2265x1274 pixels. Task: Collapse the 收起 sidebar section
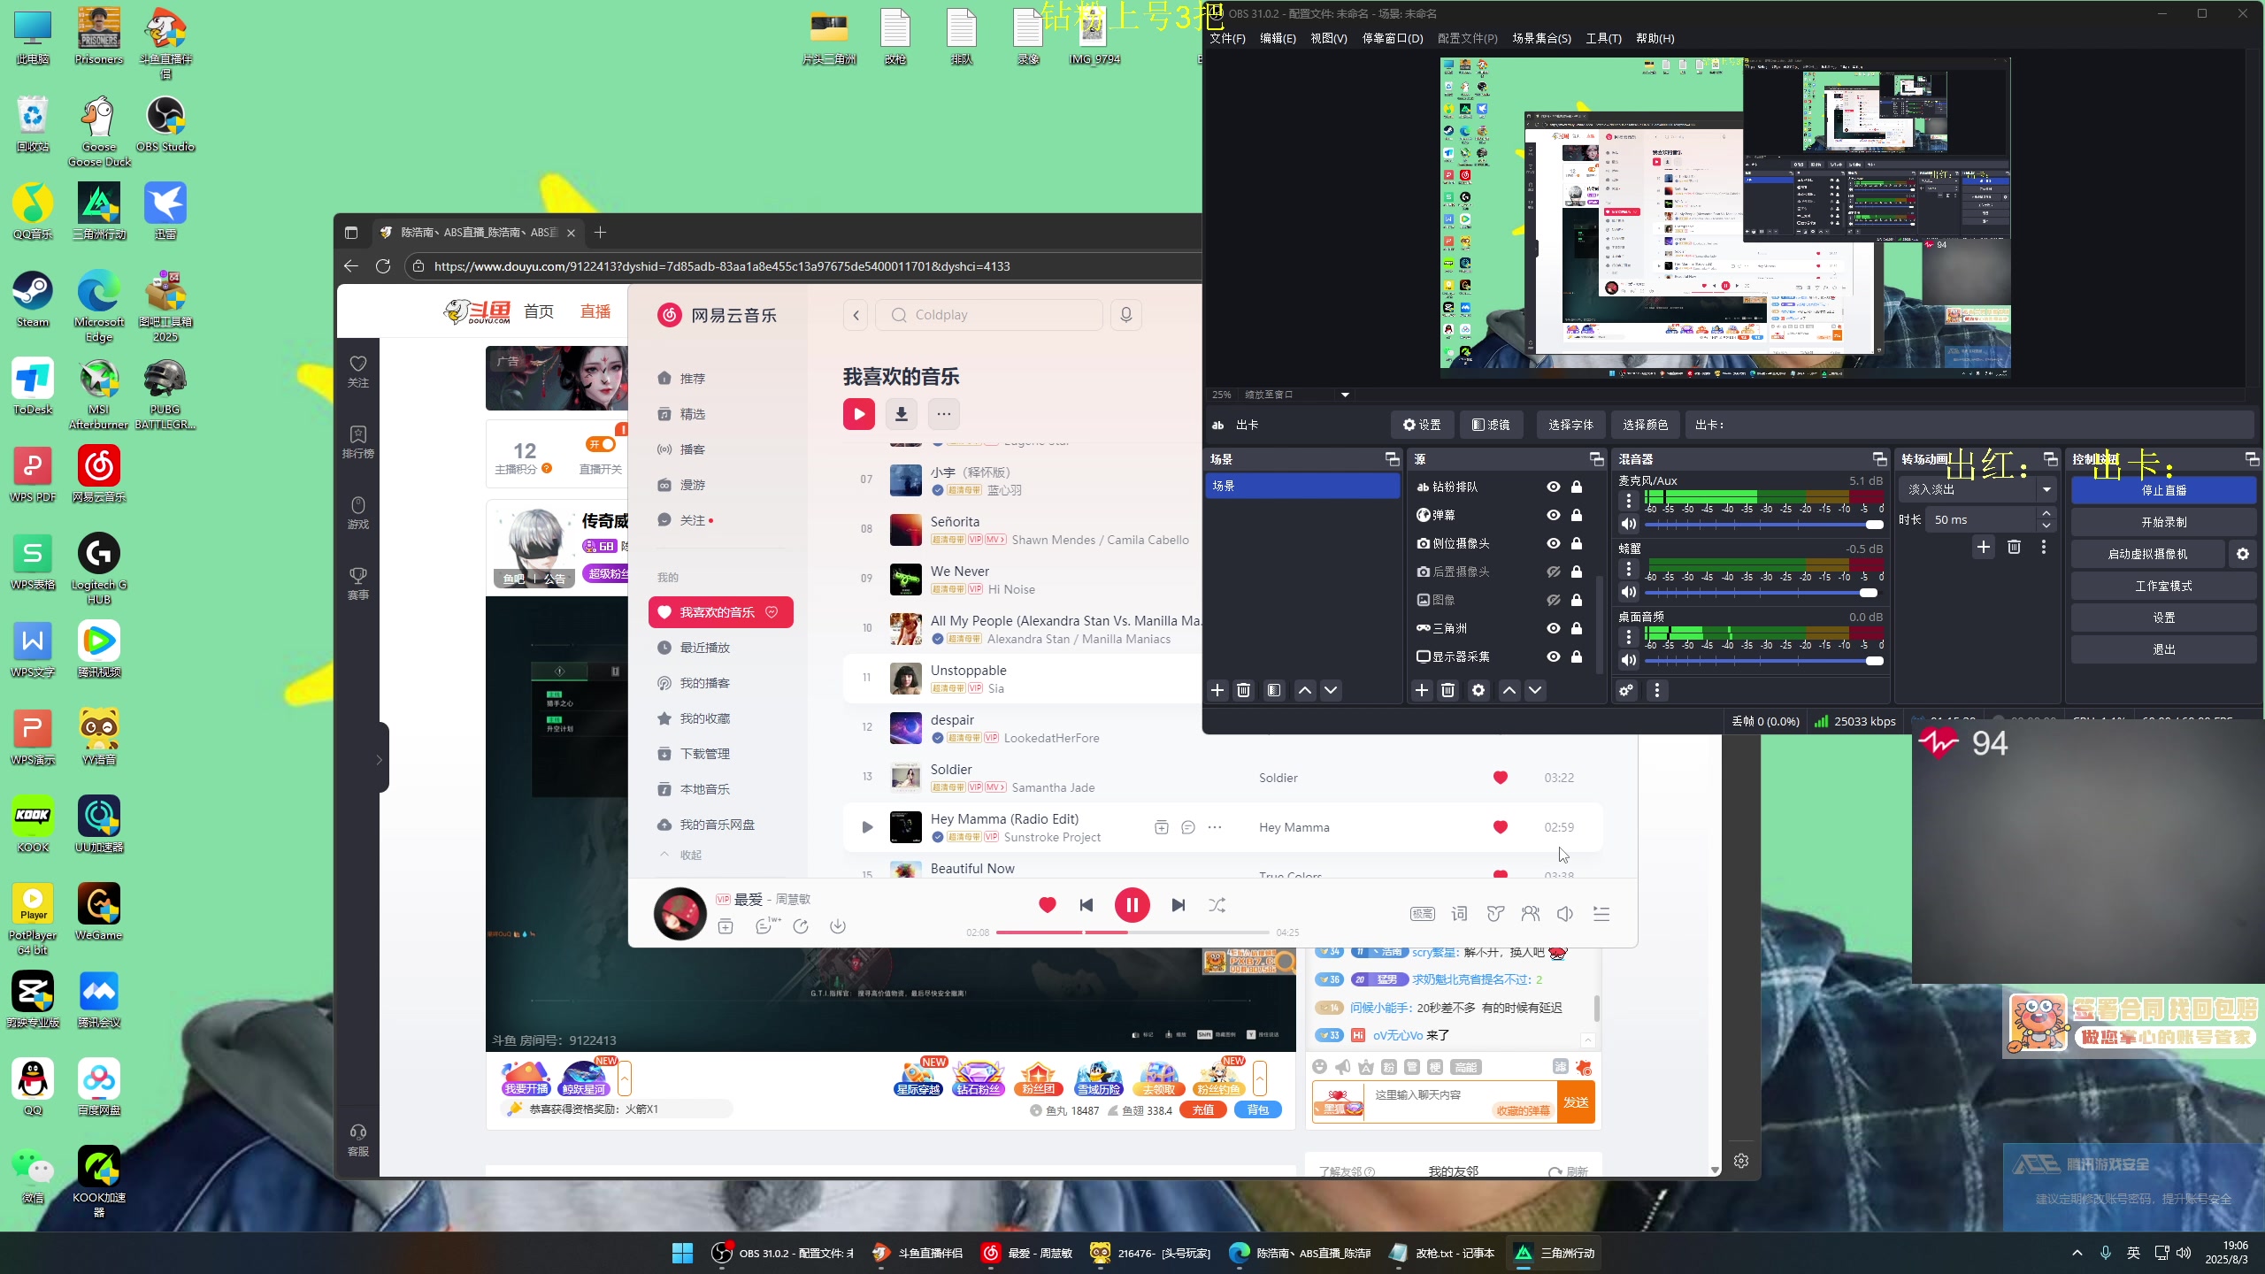(x=679, y=855)
